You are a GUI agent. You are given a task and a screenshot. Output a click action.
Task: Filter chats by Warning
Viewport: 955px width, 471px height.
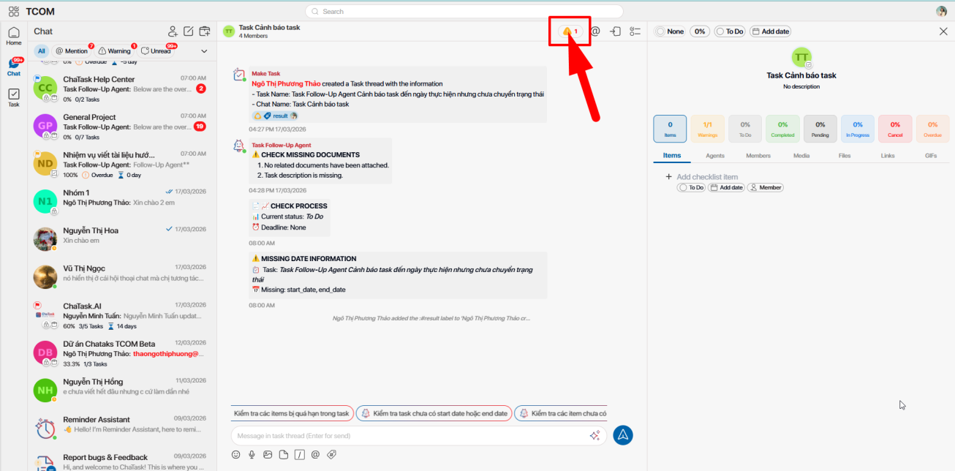[116, 51]
